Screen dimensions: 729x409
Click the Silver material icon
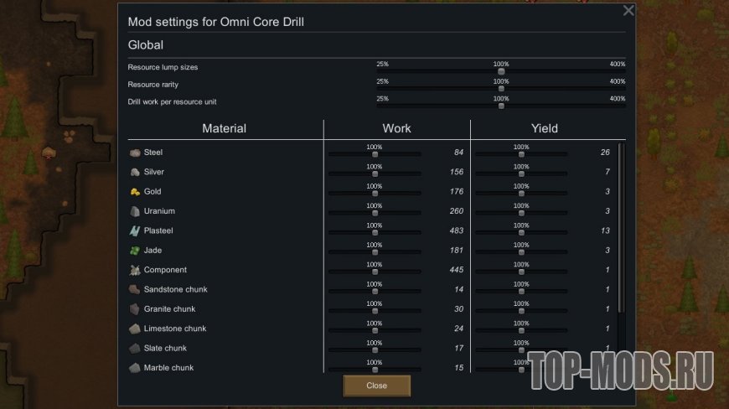point(134,172)
